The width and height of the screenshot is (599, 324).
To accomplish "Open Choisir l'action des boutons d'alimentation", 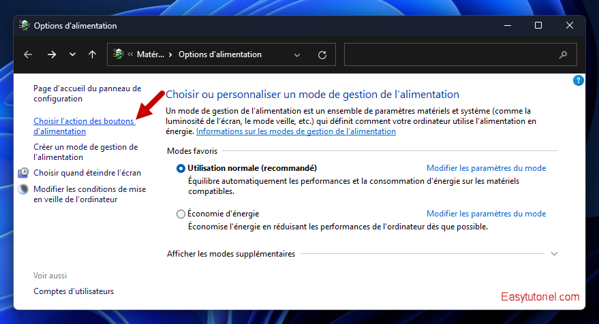I will 85,126.
